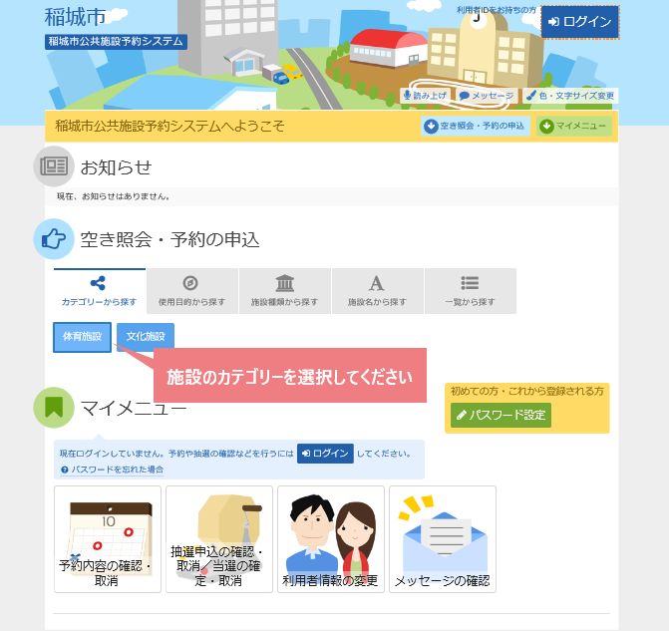Click the text 現在、お知らせはありません。

[x=113, y=196]
